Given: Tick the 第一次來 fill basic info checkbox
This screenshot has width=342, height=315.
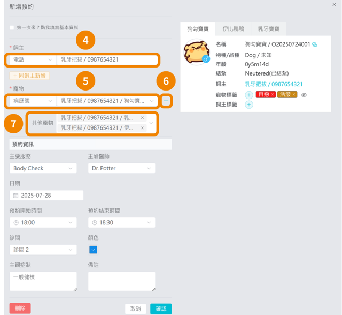Looking at the screenshot, I should 12,27.
